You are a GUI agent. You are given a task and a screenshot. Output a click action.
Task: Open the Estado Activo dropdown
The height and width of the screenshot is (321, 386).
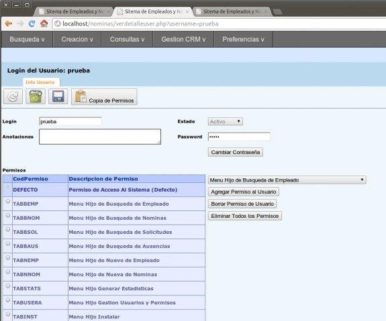tap(226, 121)
